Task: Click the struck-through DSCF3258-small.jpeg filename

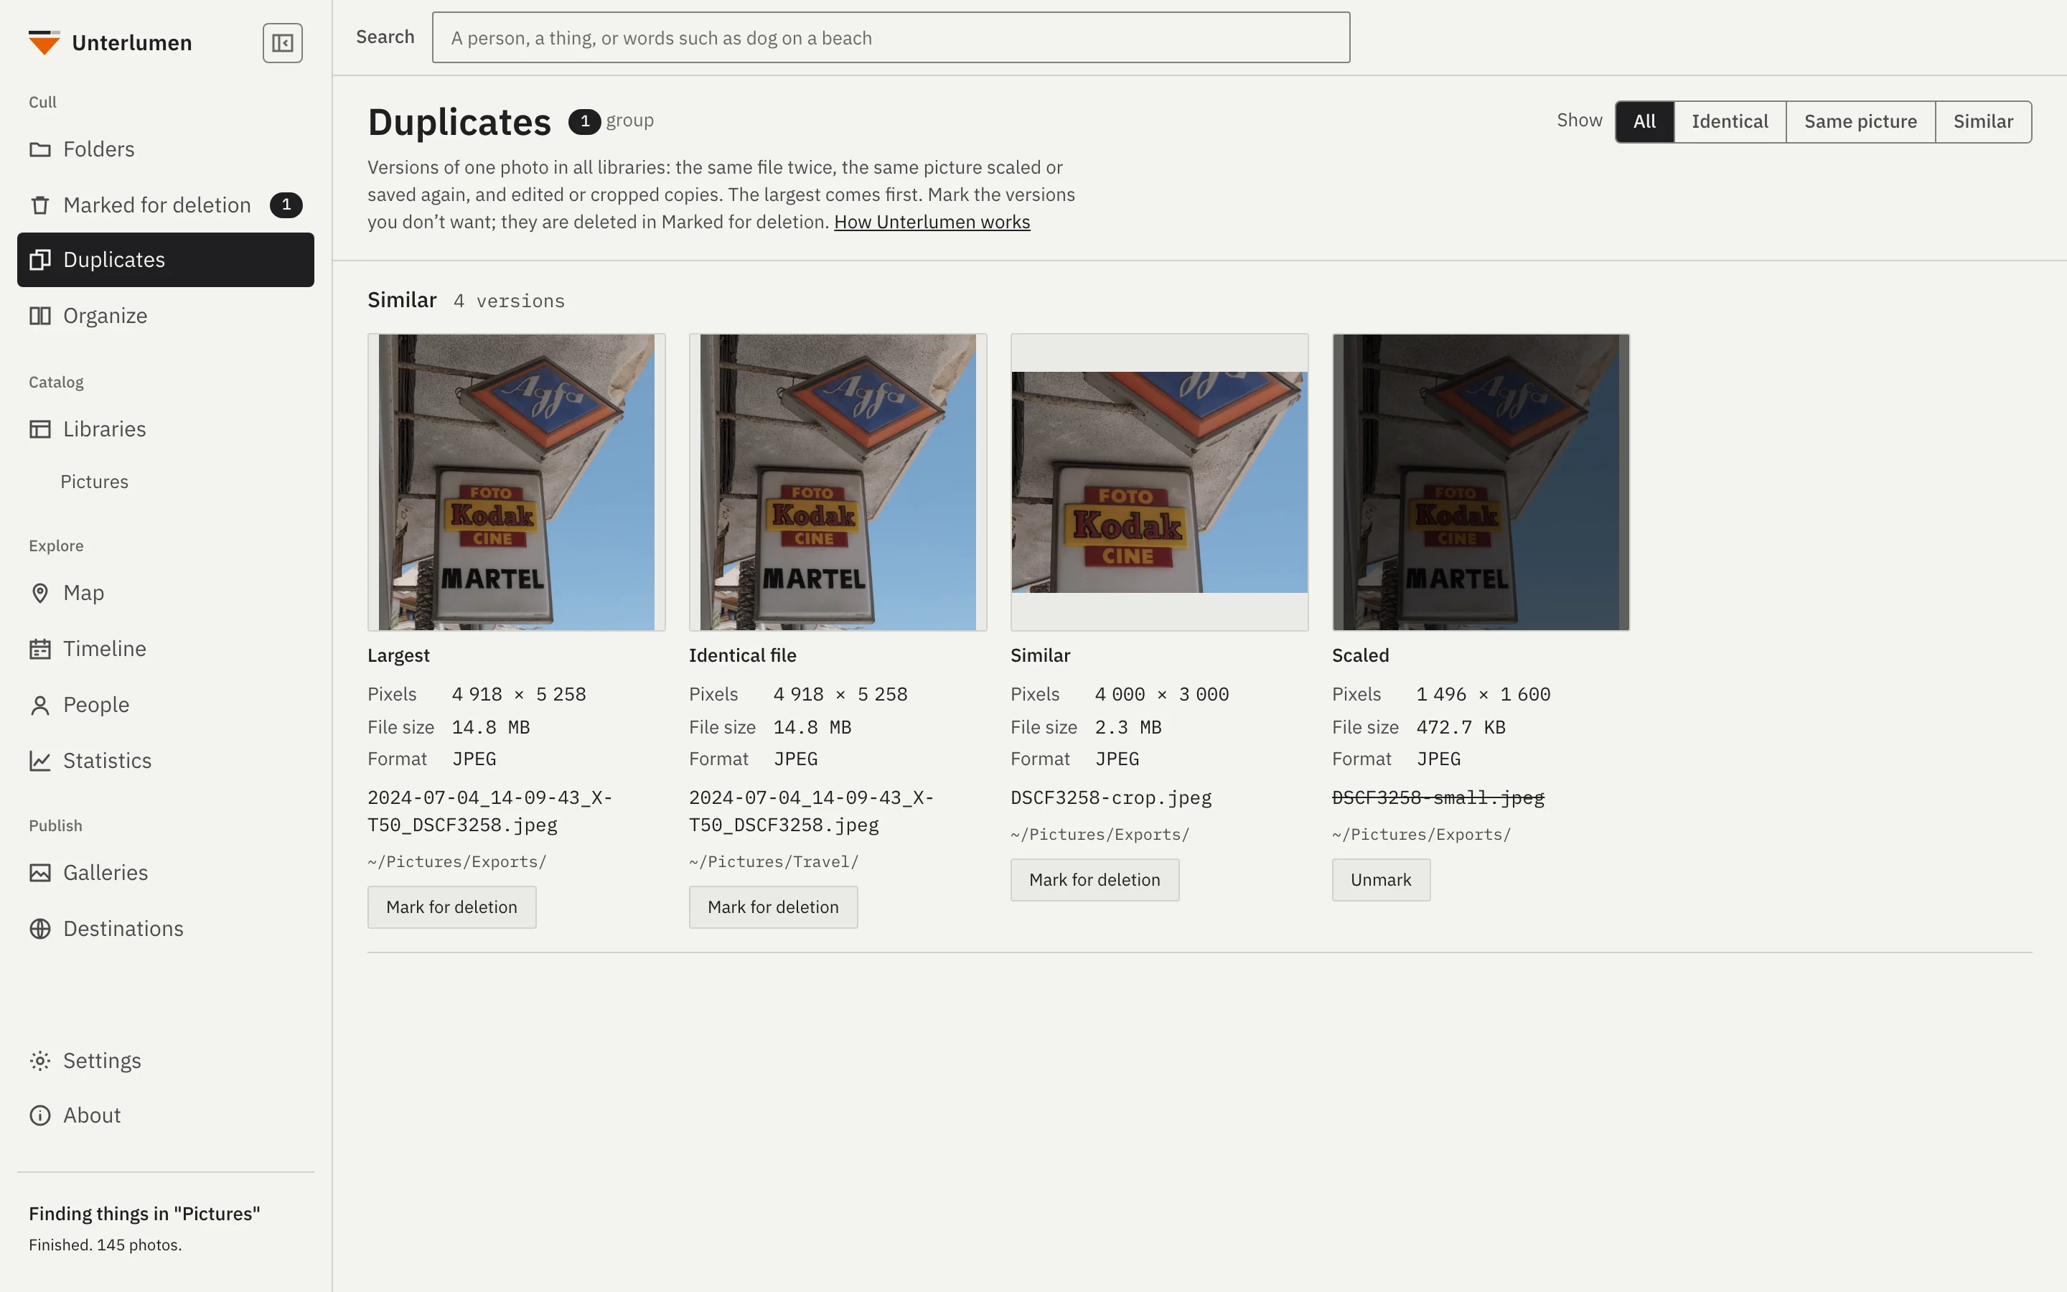Action: click(x=1438, y=798)
